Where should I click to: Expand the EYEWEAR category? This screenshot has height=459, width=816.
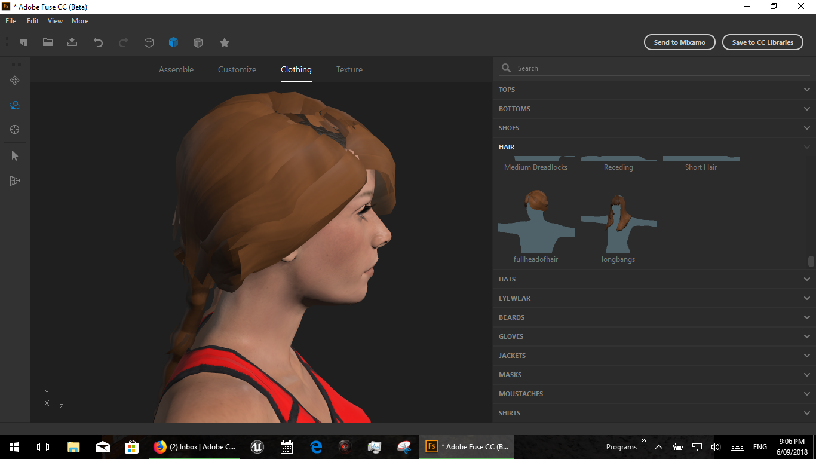[654, 298]
